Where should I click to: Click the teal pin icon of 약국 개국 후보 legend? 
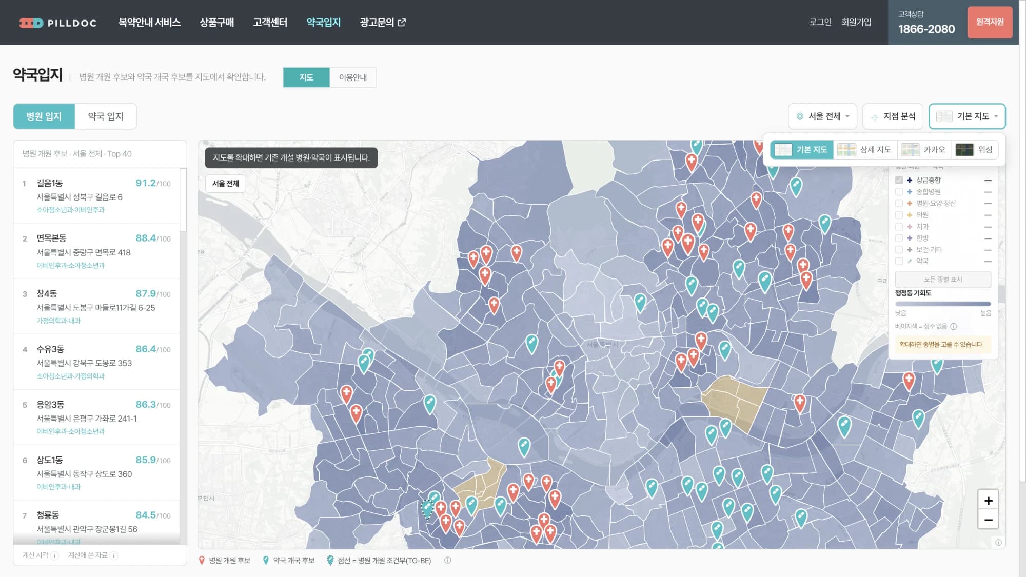click(x=266, y=561)
